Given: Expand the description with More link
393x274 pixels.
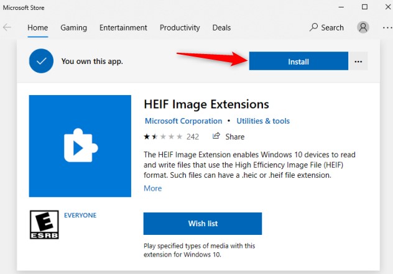Looking at the screenshot, I should pos(152,188).
